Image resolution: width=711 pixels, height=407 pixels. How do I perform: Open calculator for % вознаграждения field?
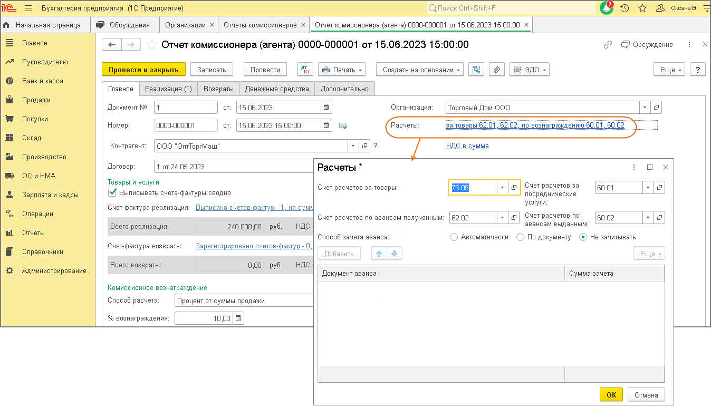click(238, 318)
